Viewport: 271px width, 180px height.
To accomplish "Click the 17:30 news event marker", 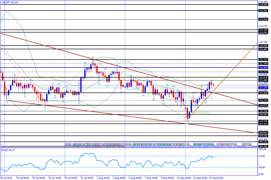I will 234,145.
